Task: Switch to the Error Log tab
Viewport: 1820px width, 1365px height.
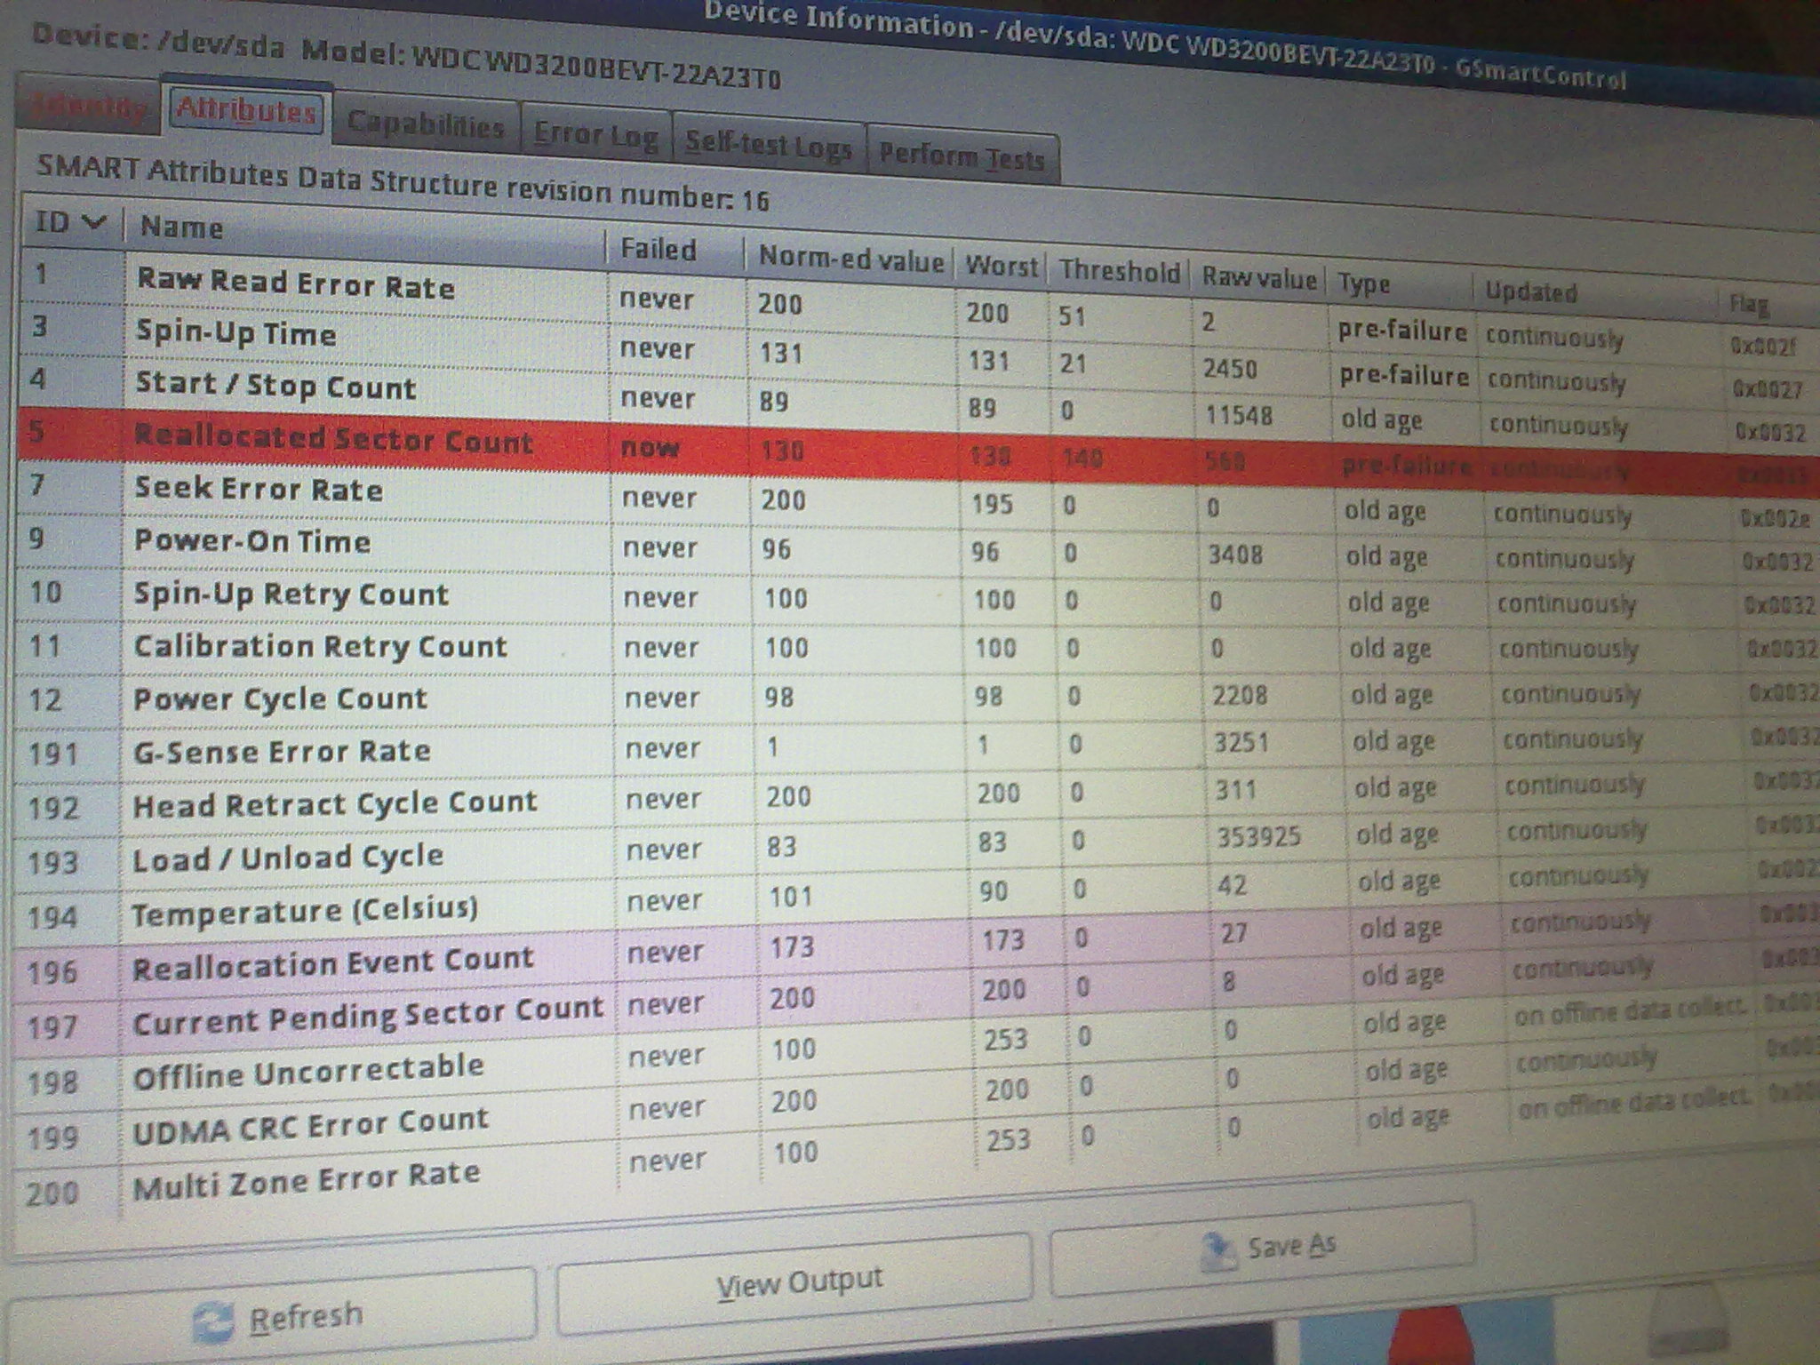Action: tap(595, 136)
